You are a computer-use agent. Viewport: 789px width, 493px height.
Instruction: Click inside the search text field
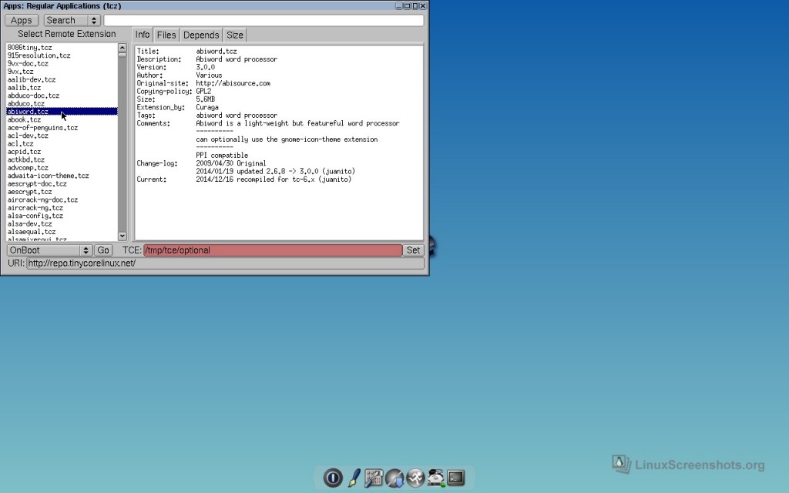[262, 20]
